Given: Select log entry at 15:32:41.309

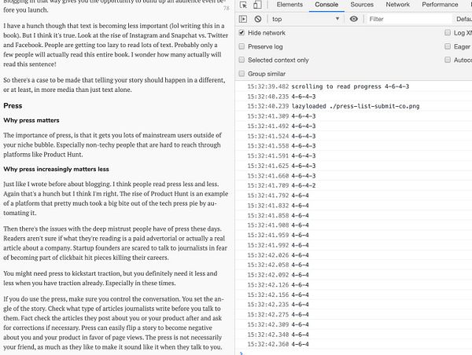Looking at the screenshot, I should coord(353,116).
